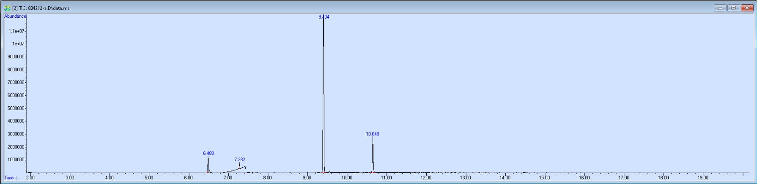The height and width of the screenshot is (184, 757).
Task: Click the 8000000 abundance tick value
Action: [x=16, y=70]
